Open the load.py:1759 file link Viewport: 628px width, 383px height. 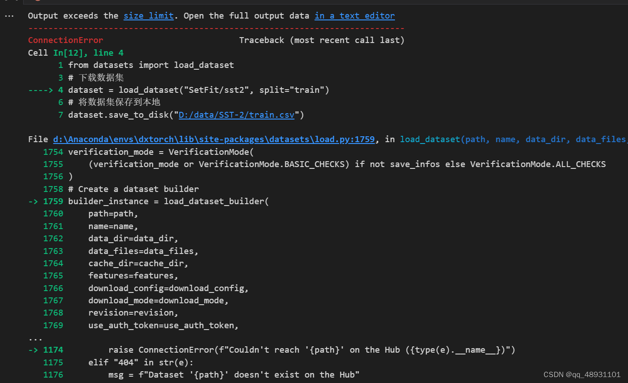point(214,139)
